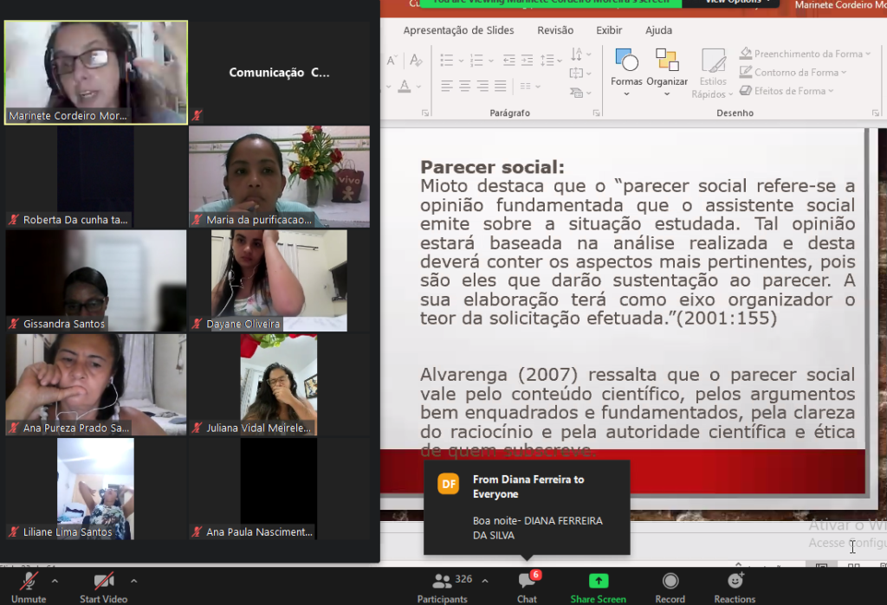887x605 pixels.
Task: Justify the paragraph text
Action: click(x=501, y=86)
